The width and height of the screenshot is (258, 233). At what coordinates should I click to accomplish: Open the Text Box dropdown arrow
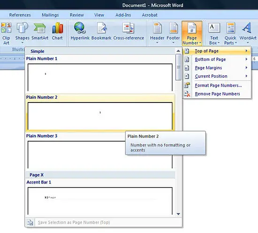[219, 43]
